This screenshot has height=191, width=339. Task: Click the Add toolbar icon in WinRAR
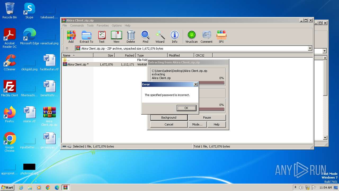point(71,37)
